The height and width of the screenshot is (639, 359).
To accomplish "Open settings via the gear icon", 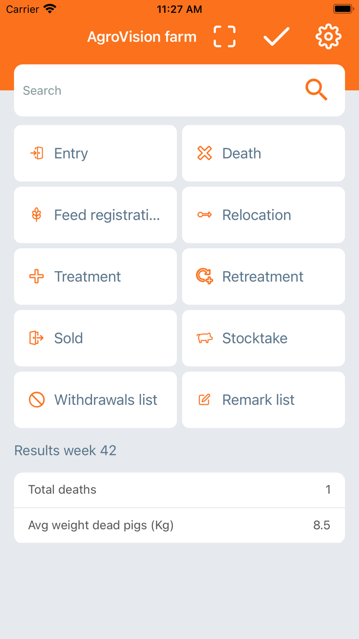I will click(x=328, y=37).
